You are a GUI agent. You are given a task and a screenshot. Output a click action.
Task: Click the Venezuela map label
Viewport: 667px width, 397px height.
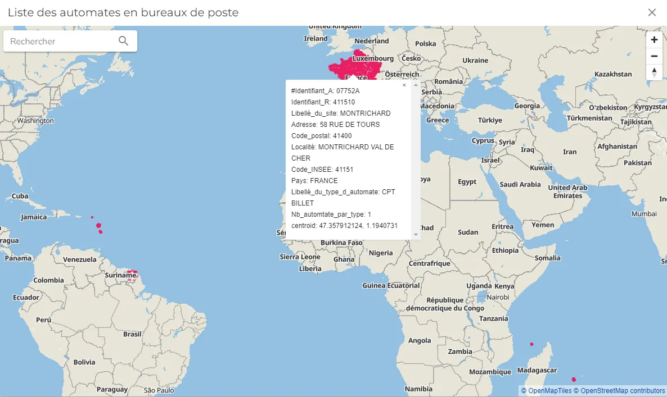pos(79,259)
